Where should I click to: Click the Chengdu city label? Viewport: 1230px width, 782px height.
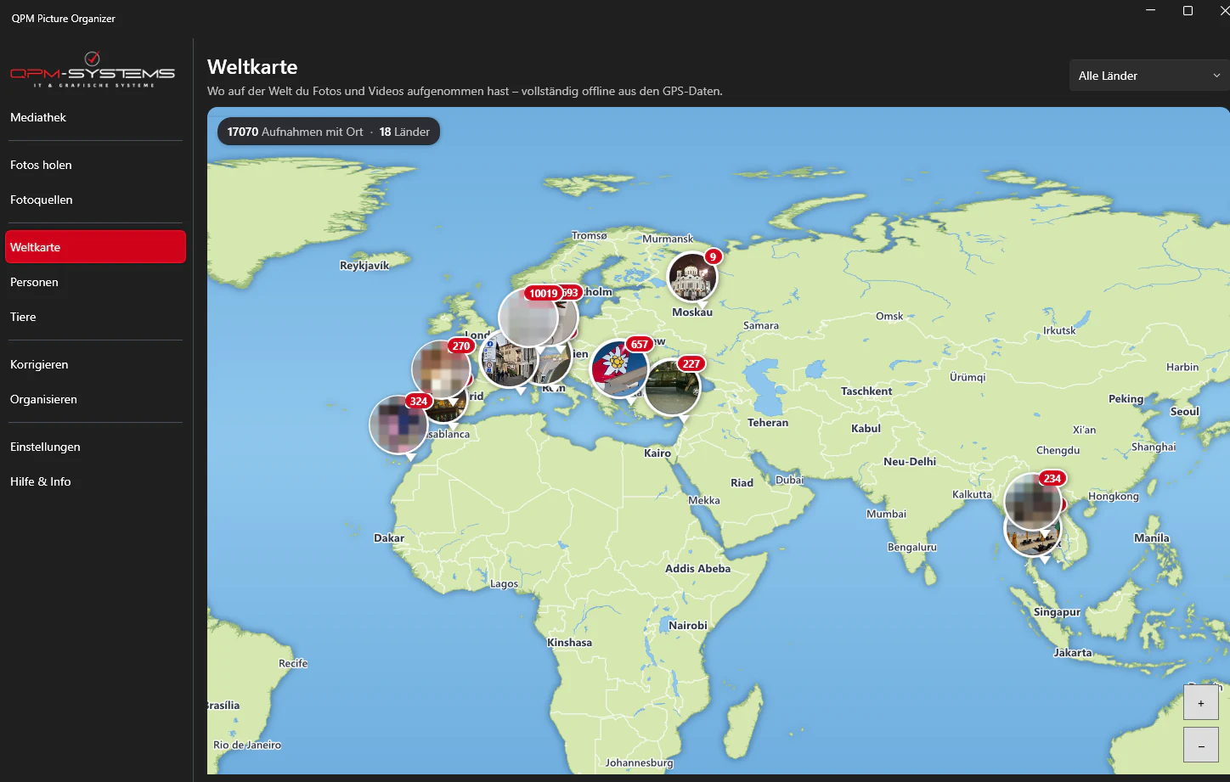pyautogui.click(x=1058, y=450)
